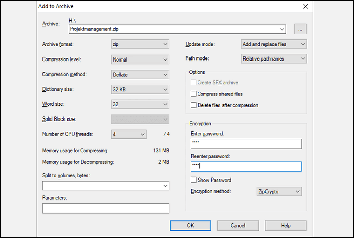Check Delete files after compression
The image size is (354, 238).
click(194, 105)
